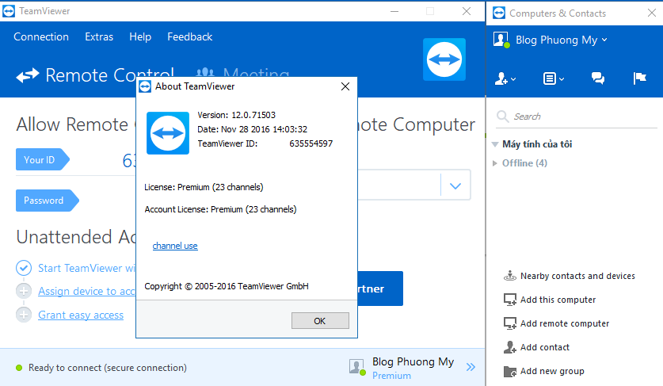Toggle Start TeamViewer with Windows checkmark
This screenshot has width=663, height=386.
click(x=24, y=267)
